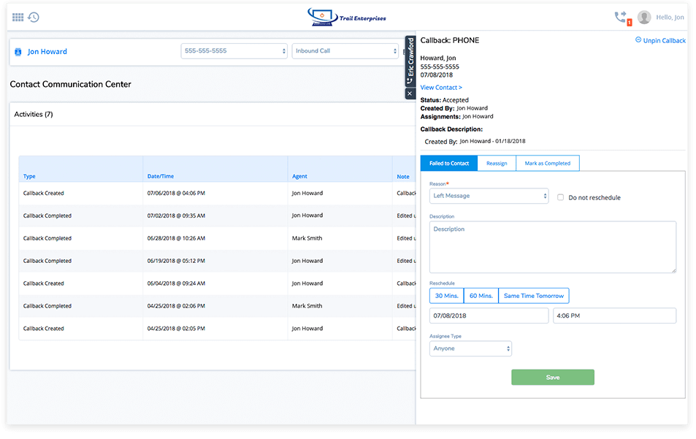Viewport: 696px width, 439px height.
Task: Open the Reason dropdown showing Left Message
Action: click(x=489, y=196)
